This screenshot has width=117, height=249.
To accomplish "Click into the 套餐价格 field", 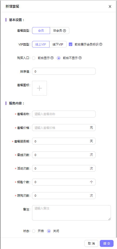I will click(64, 128).
